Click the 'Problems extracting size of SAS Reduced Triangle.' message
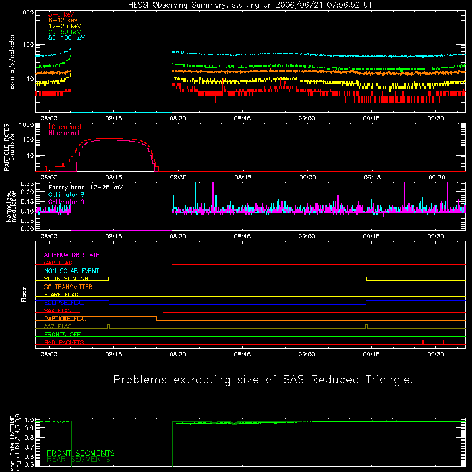This screenshot has width=472, height=472. (x=263, y=380)
